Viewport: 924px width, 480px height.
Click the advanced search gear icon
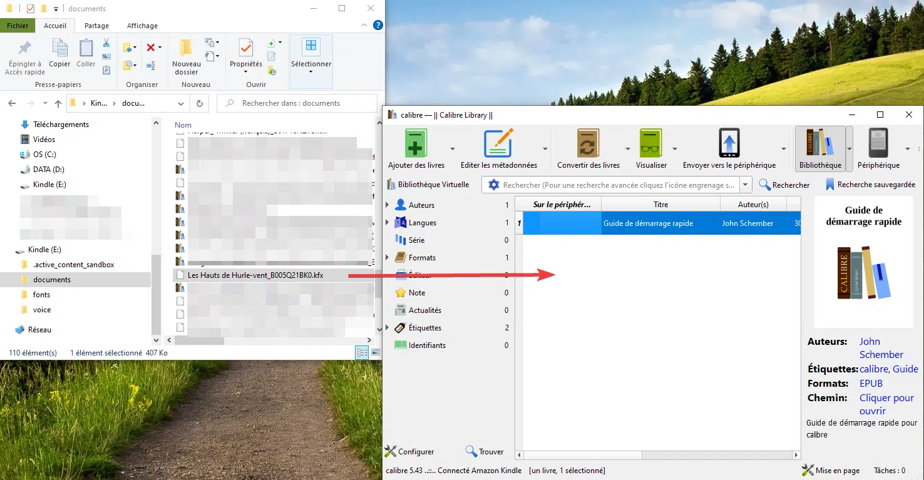pyautogui.click(x=494, y=185)
